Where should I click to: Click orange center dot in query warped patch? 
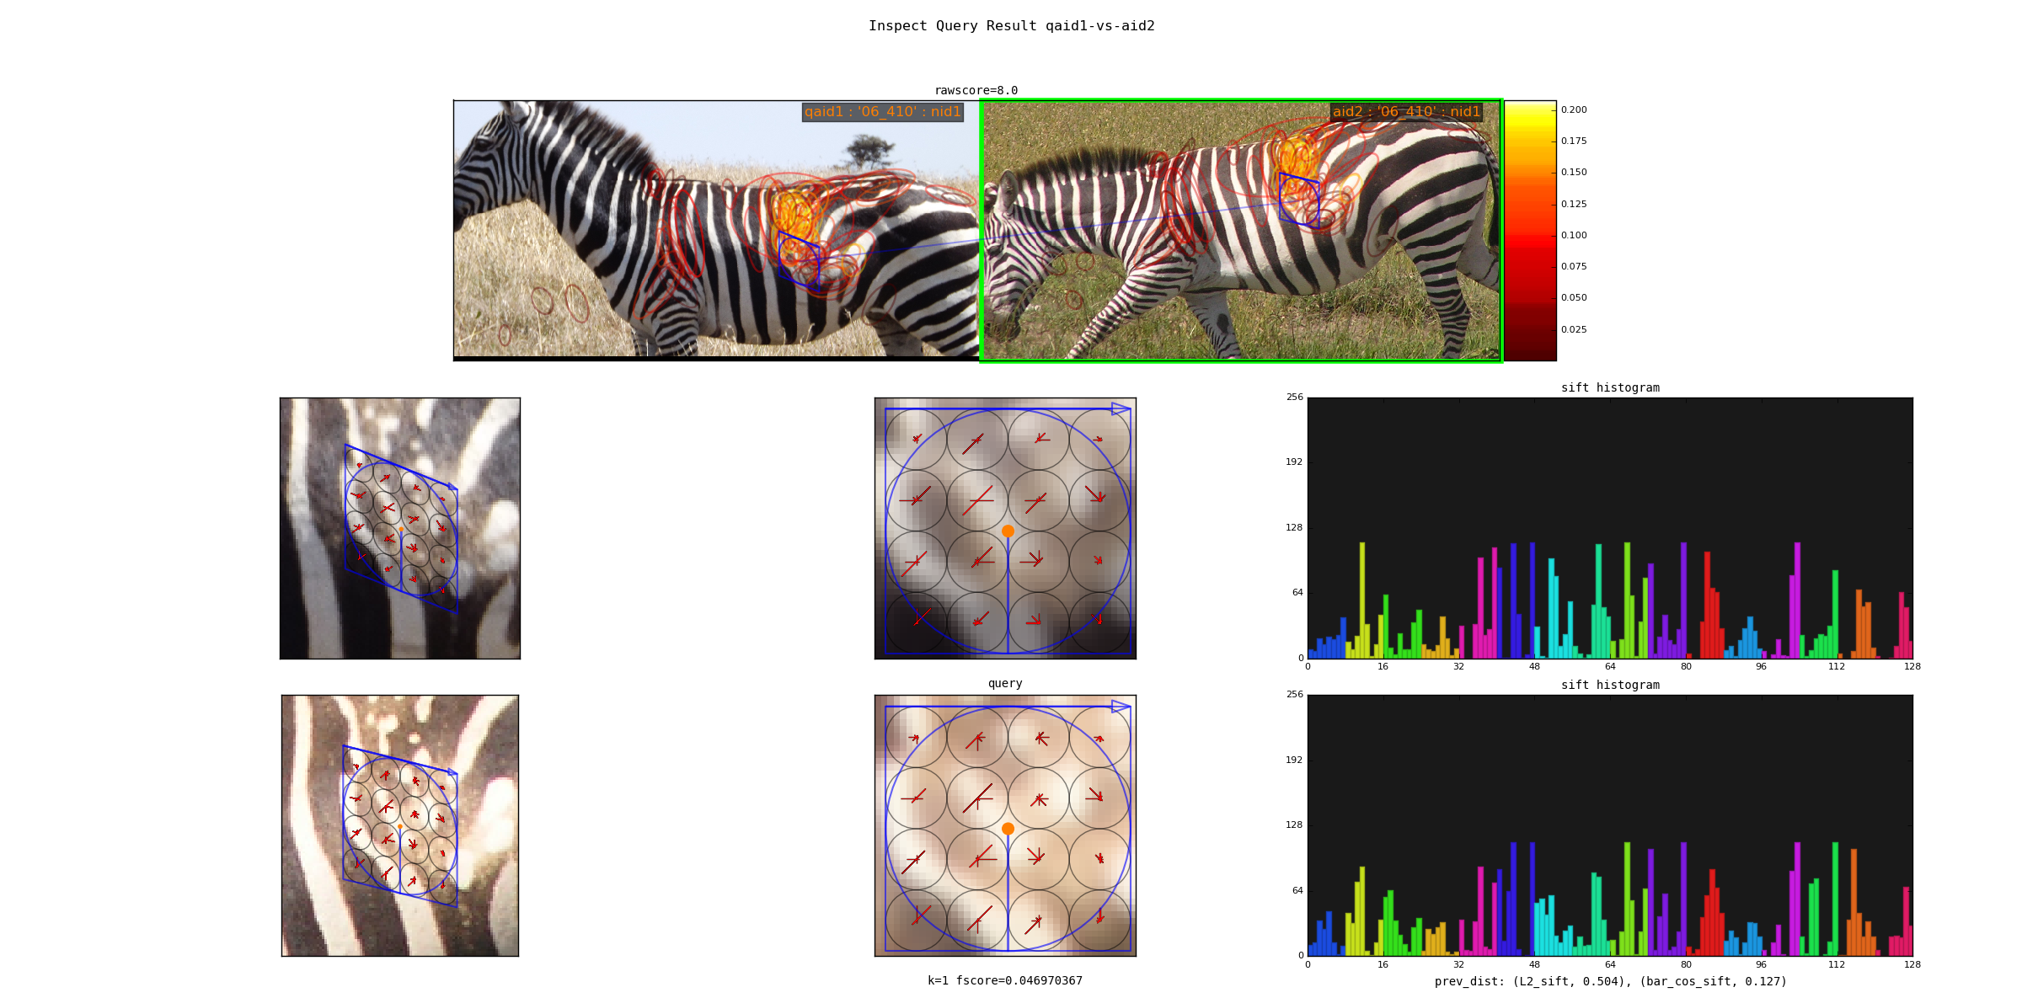[1008, 829]
